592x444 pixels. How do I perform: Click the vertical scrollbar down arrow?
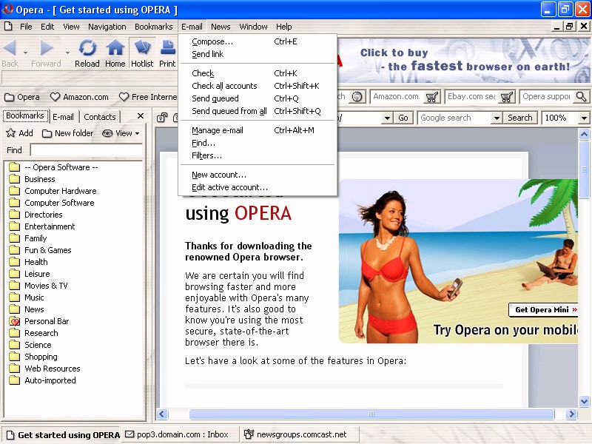[x=584, y=401]
